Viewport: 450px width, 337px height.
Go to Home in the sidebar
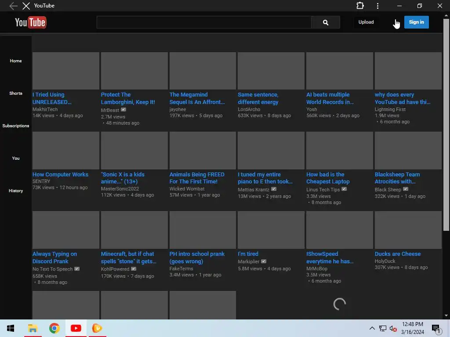pos(16,61)
